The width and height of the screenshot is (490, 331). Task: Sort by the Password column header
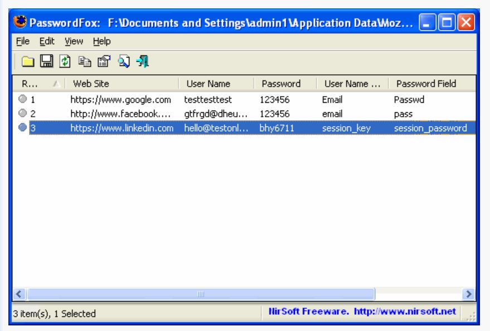[x=282, y=84]
